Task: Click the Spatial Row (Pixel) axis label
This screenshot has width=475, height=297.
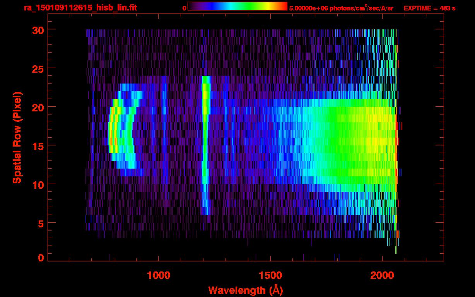Action: pos(17,138)
